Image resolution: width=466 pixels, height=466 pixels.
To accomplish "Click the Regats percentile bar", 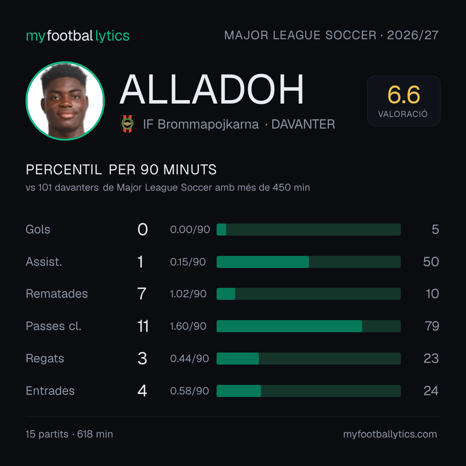I will 309,359.
